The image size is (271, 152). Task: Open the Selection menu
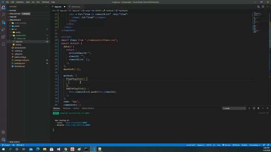[20, 2]
